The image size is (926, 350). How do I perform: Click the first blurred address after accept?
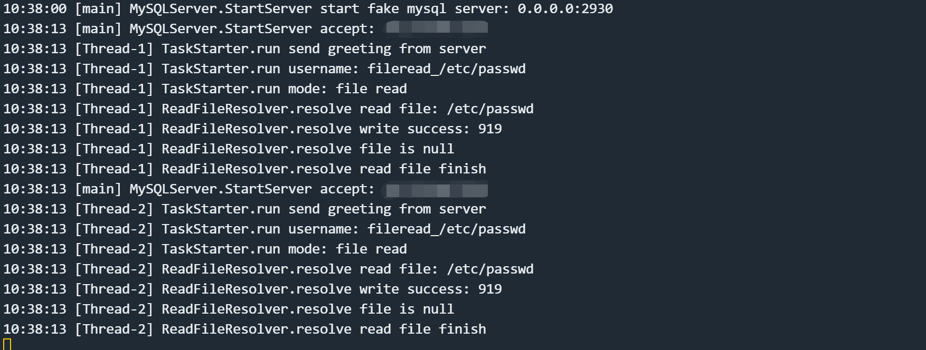pos(436,28)
